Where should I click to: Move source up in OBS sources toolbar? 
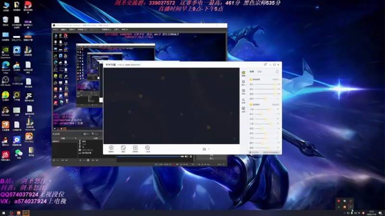(93, 160)
